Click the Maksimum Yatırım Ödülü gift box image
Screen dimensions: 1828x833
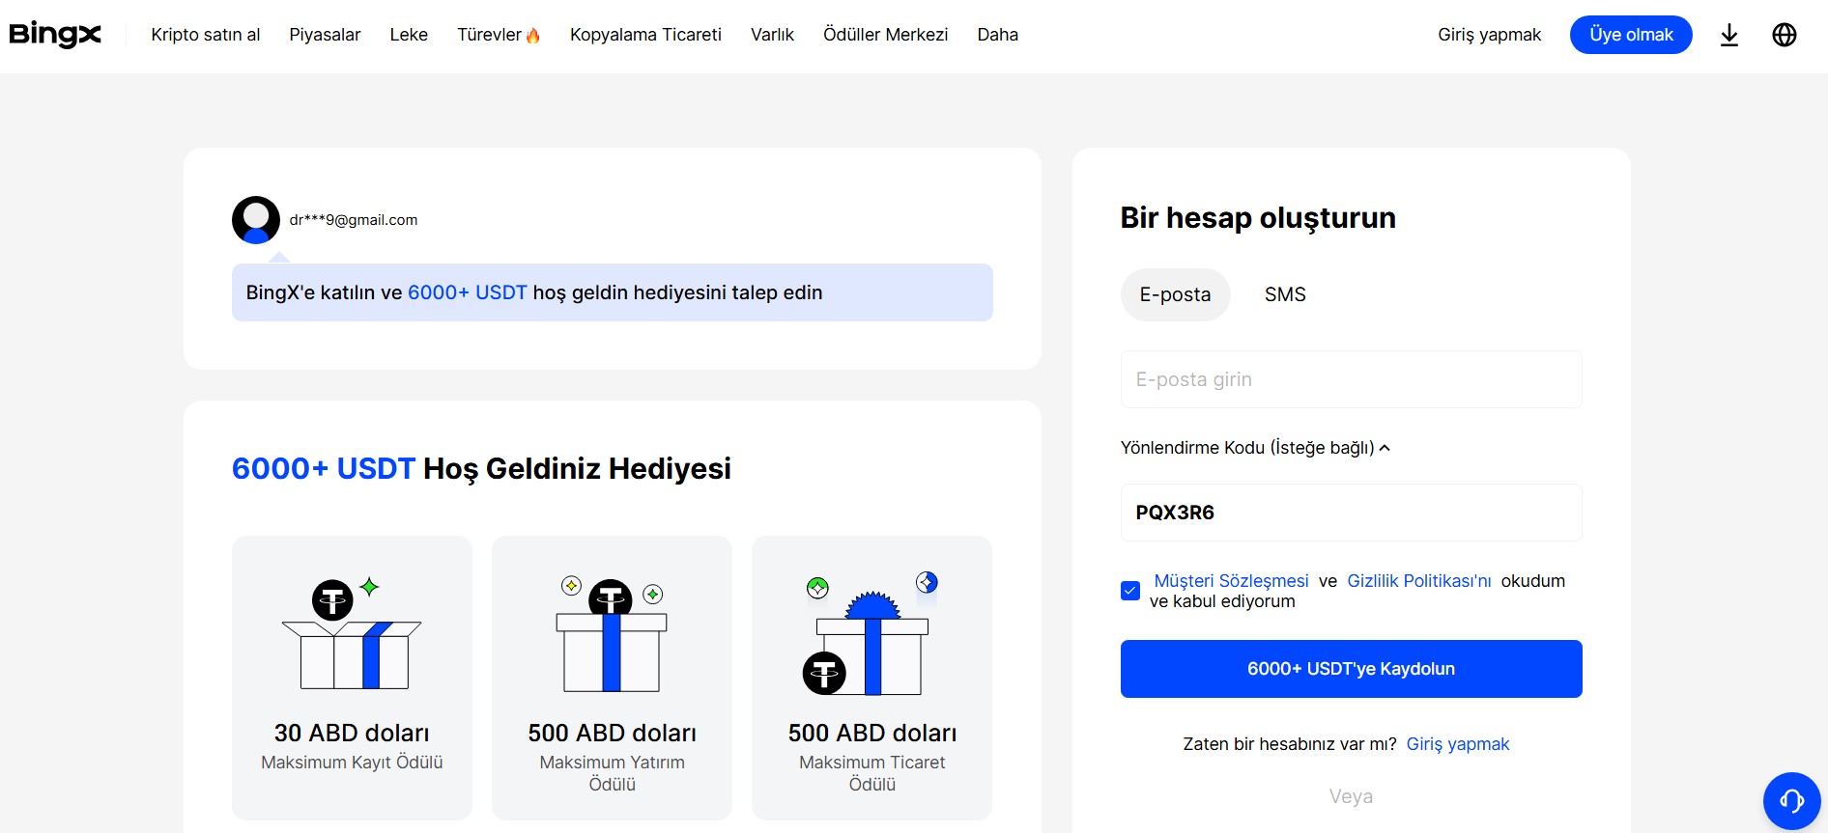point(612,634)
